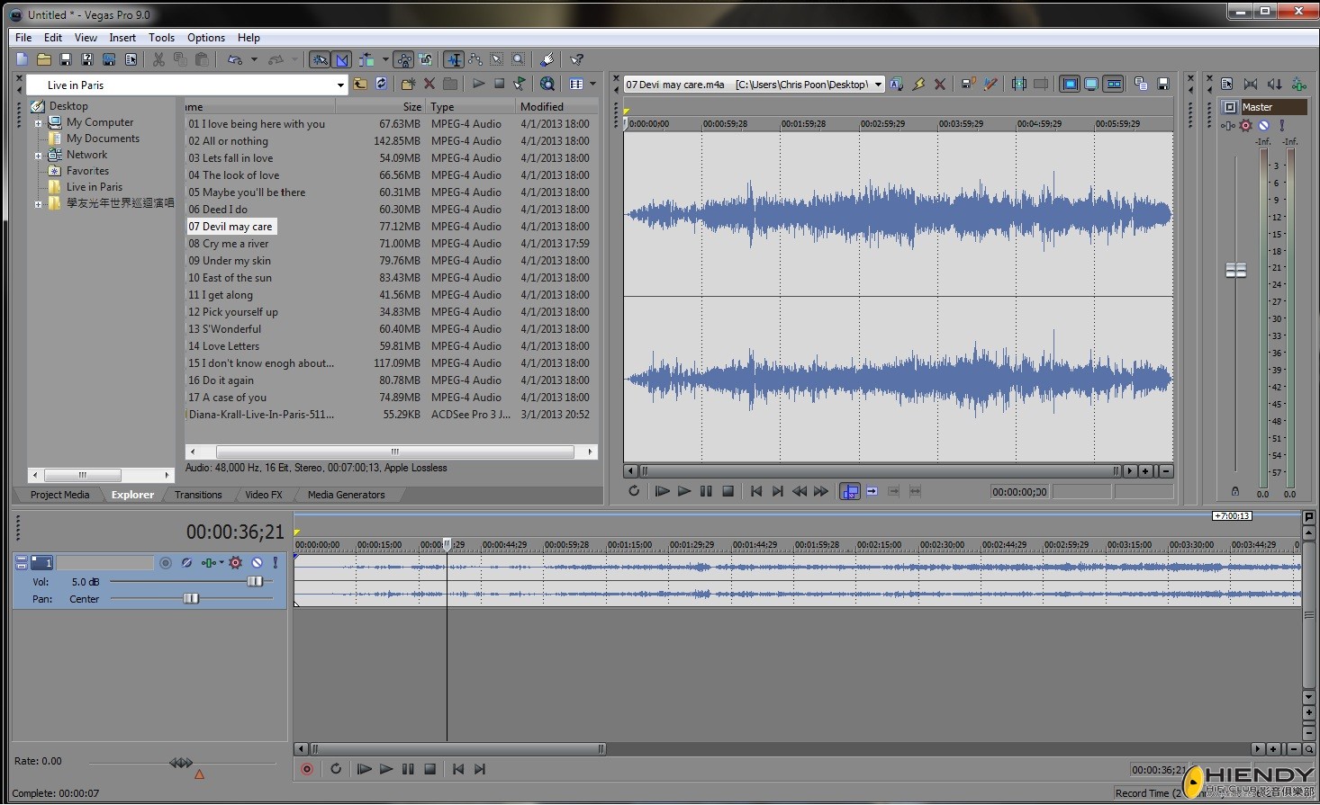1320x805 pixels.
Task: Switch to the Media Generators tab
Action: [346, 495]
